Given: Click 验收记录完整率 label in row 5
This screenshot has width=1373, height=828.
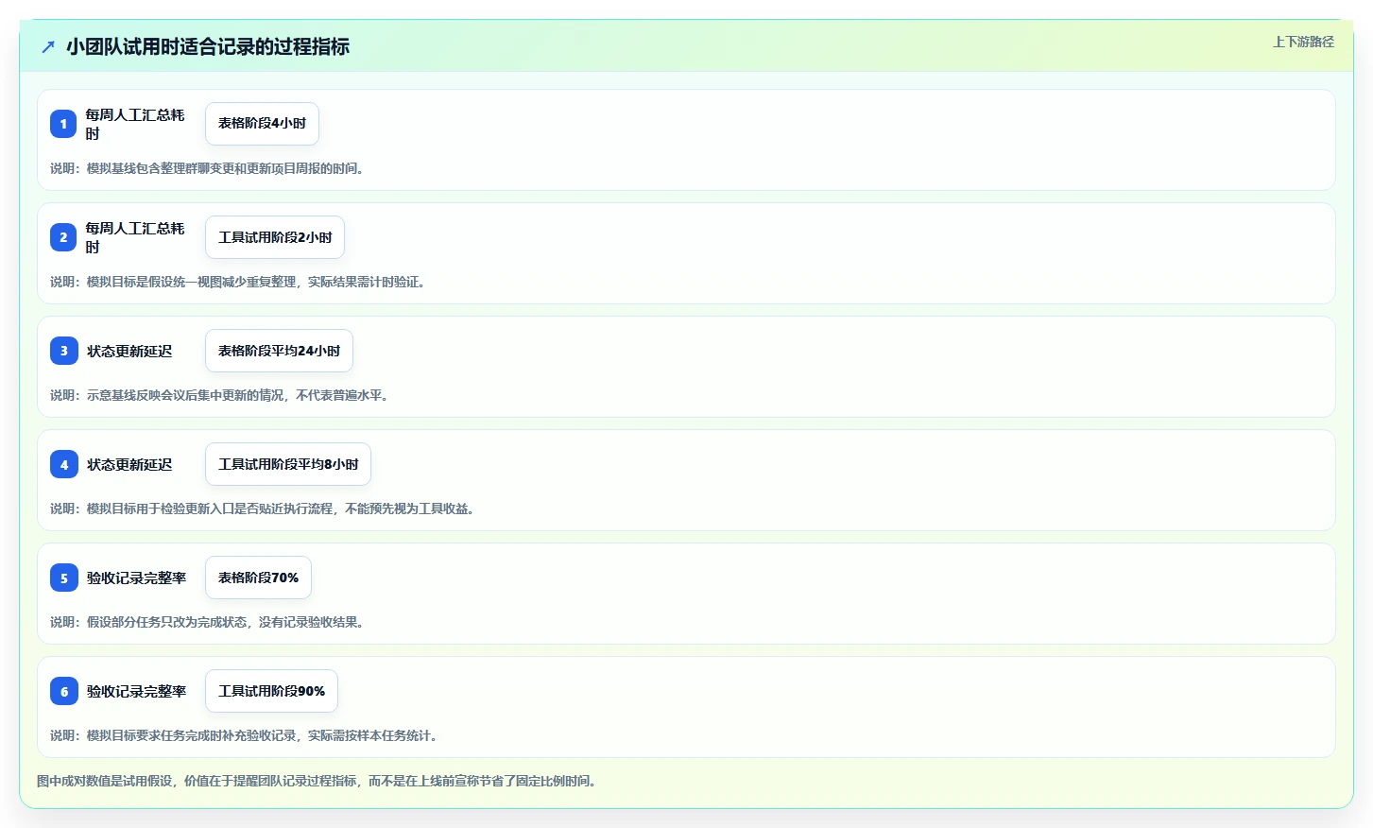Looking at the screenshot, I should pyautogui.click(x=136, y=578).
